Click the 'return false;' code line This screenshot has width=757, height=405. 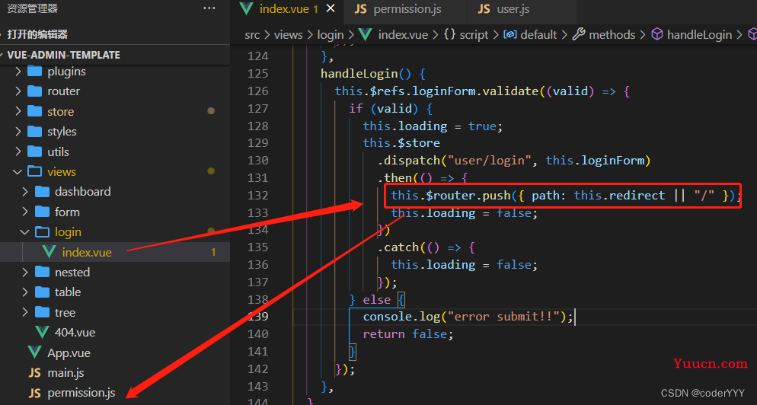(408, 334)
